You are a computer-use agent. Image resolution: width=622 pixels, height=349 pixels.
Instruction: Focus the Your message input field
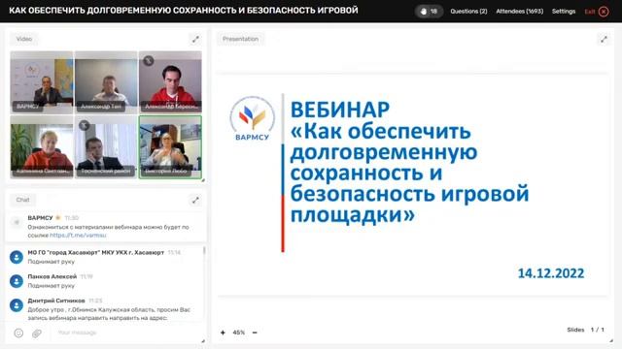click(127, 333)
